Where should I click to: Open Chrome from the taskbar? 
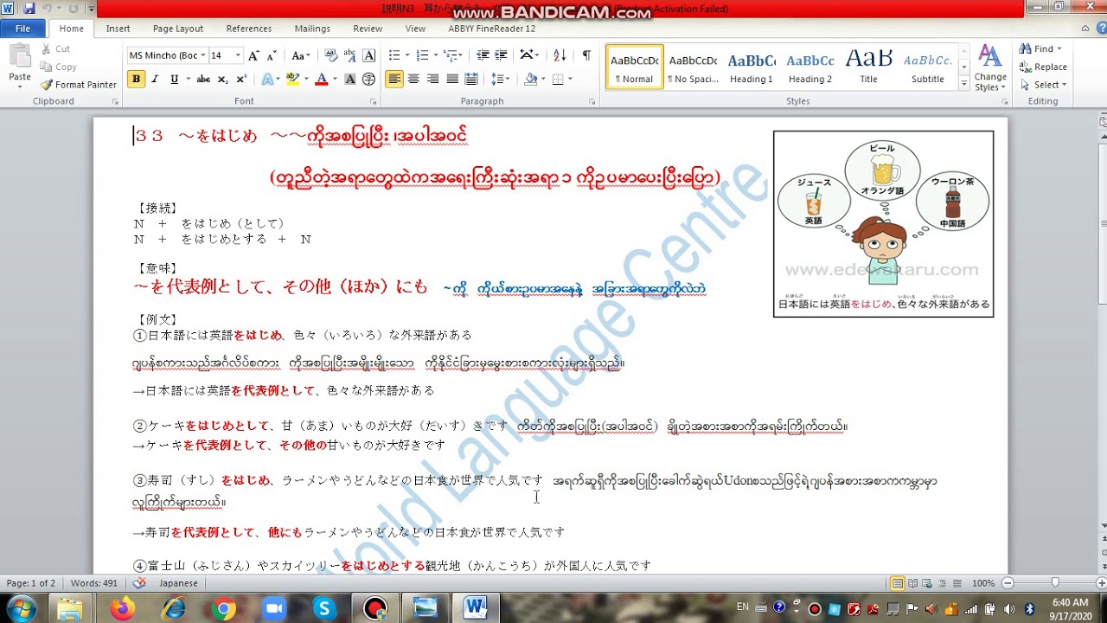click(222, 608)
